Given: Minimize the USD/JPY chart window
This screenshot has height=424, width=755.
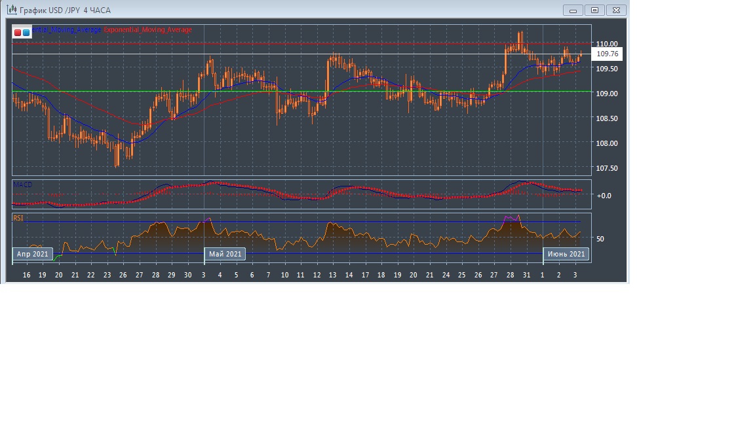Looking at the screenshot, I should pyautogui.click(x=573, y=10).
